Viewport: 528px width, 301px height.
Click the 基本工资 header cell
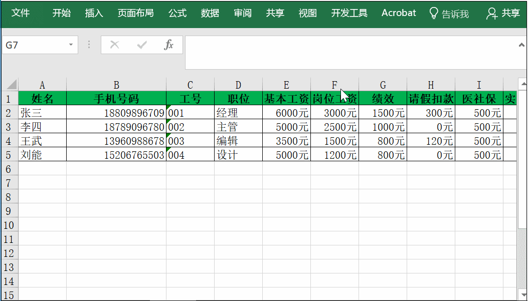tap(286, 99)
